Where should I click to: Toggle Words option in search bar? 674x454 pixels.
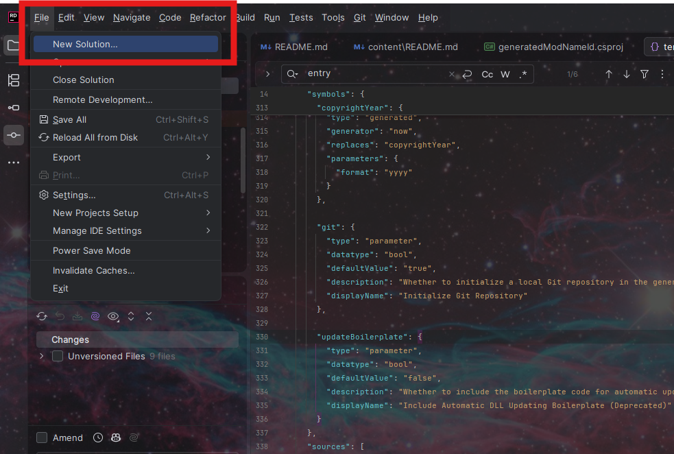point(505,74)
